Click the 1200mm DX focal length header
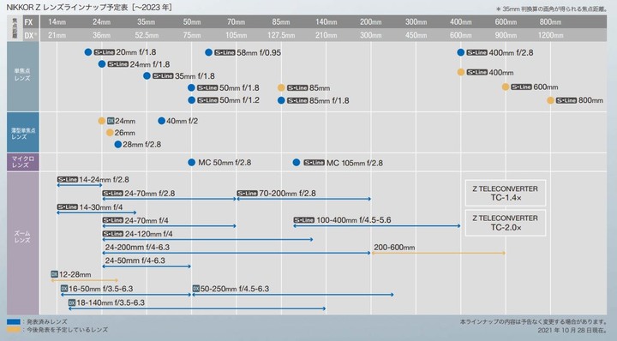Image resolution: width=617 pixels, height=341 pixels. (x=550, y=35)
